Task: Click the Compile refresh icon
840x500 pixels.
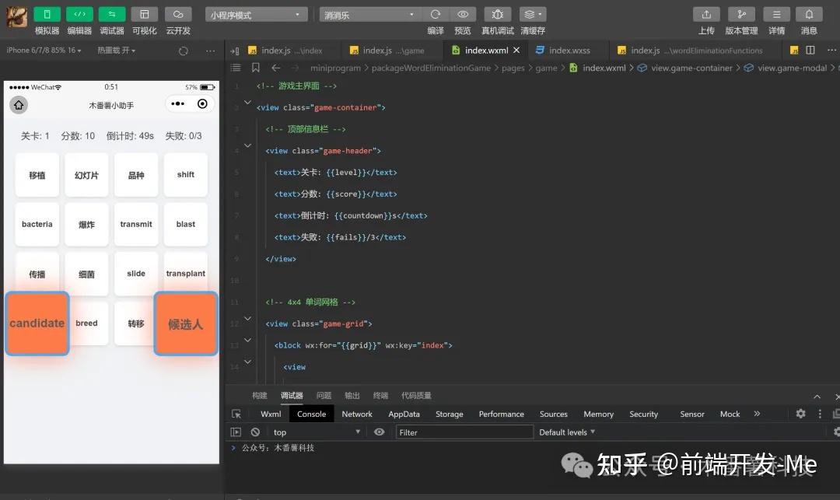Action: pyautogui.click(x=436, y=15)
